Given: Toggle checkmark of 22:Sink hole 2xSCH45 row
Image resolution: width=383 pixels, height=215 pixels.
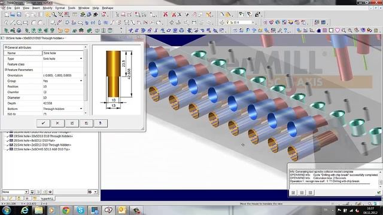Looking at the screenshot, I should click(x=7, y=149).
